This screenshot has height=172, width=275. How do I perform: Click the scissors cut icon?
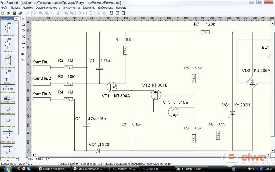pos(35,13)
